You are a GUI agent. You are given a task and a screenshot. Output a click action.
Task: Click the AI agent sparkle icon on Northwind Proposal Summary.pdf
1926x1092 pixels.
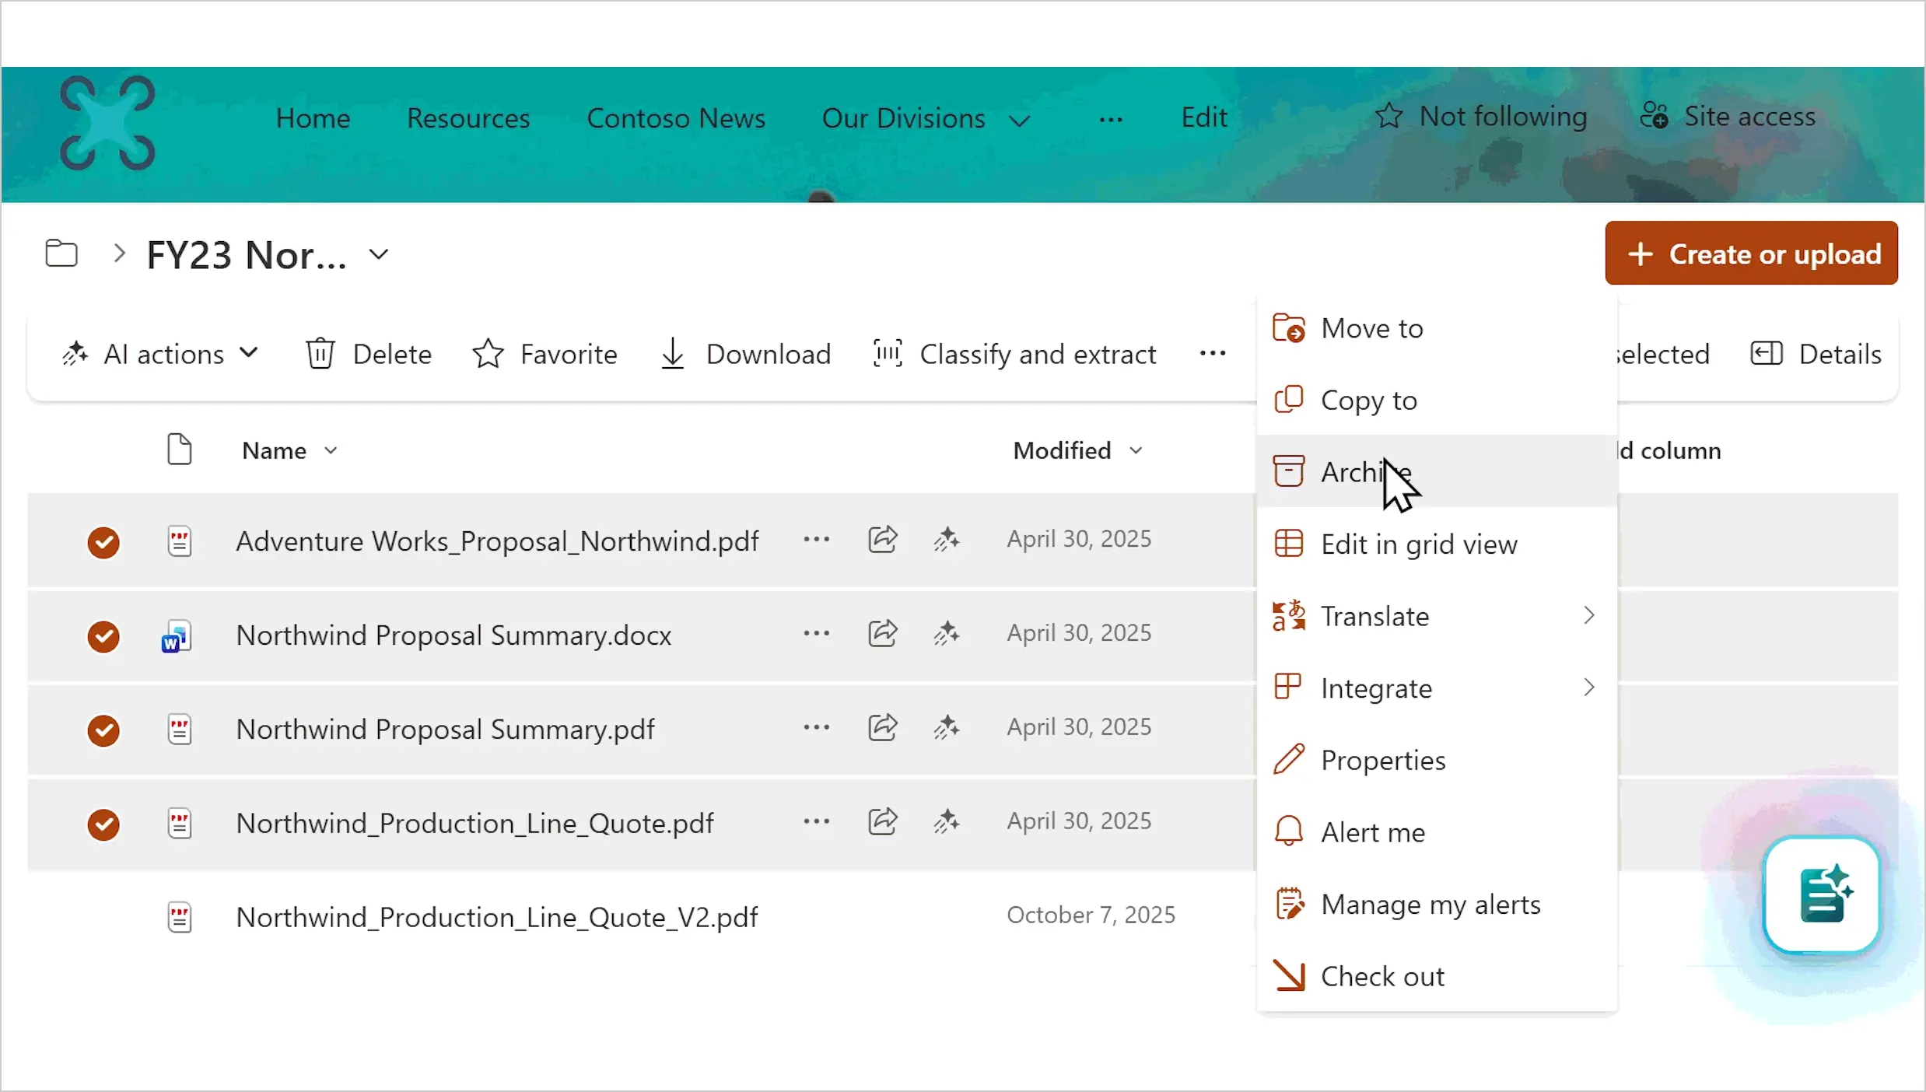[x=947, y=727]
